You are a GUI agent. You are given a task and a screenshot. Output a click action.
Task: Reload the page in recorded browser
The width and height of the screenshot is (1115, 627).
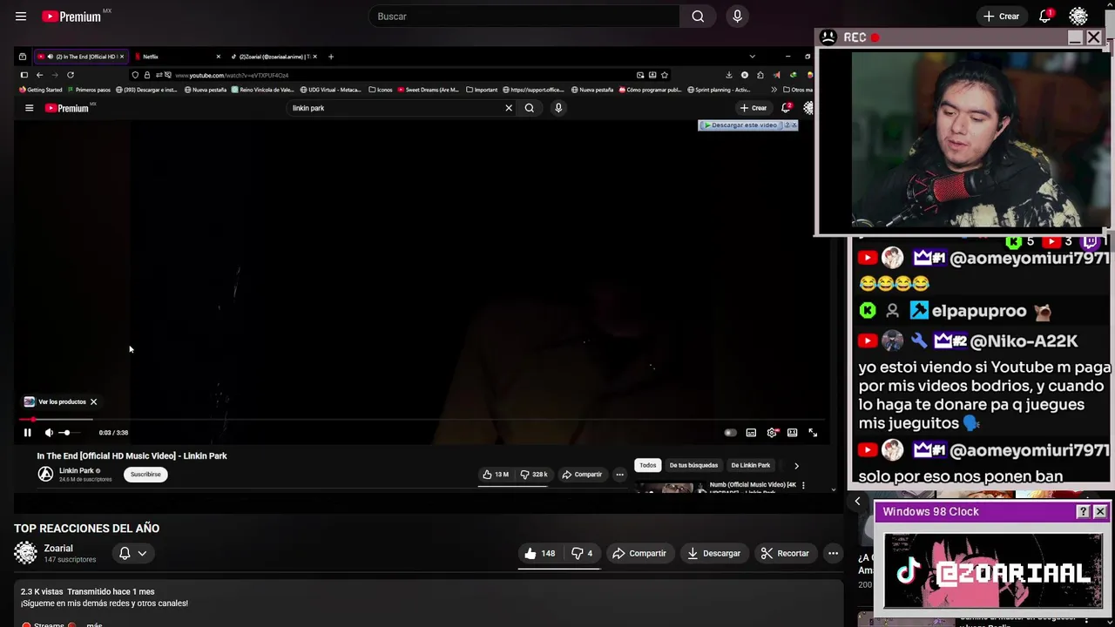click(71, 75)
